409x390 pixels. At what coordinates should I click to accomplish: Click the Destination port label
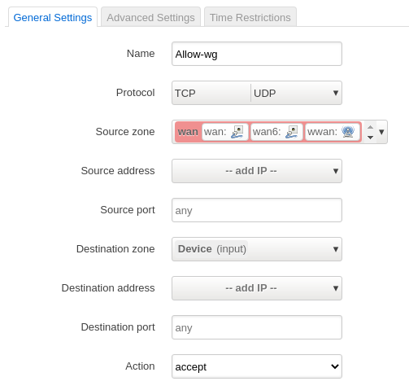click(118, 327)
